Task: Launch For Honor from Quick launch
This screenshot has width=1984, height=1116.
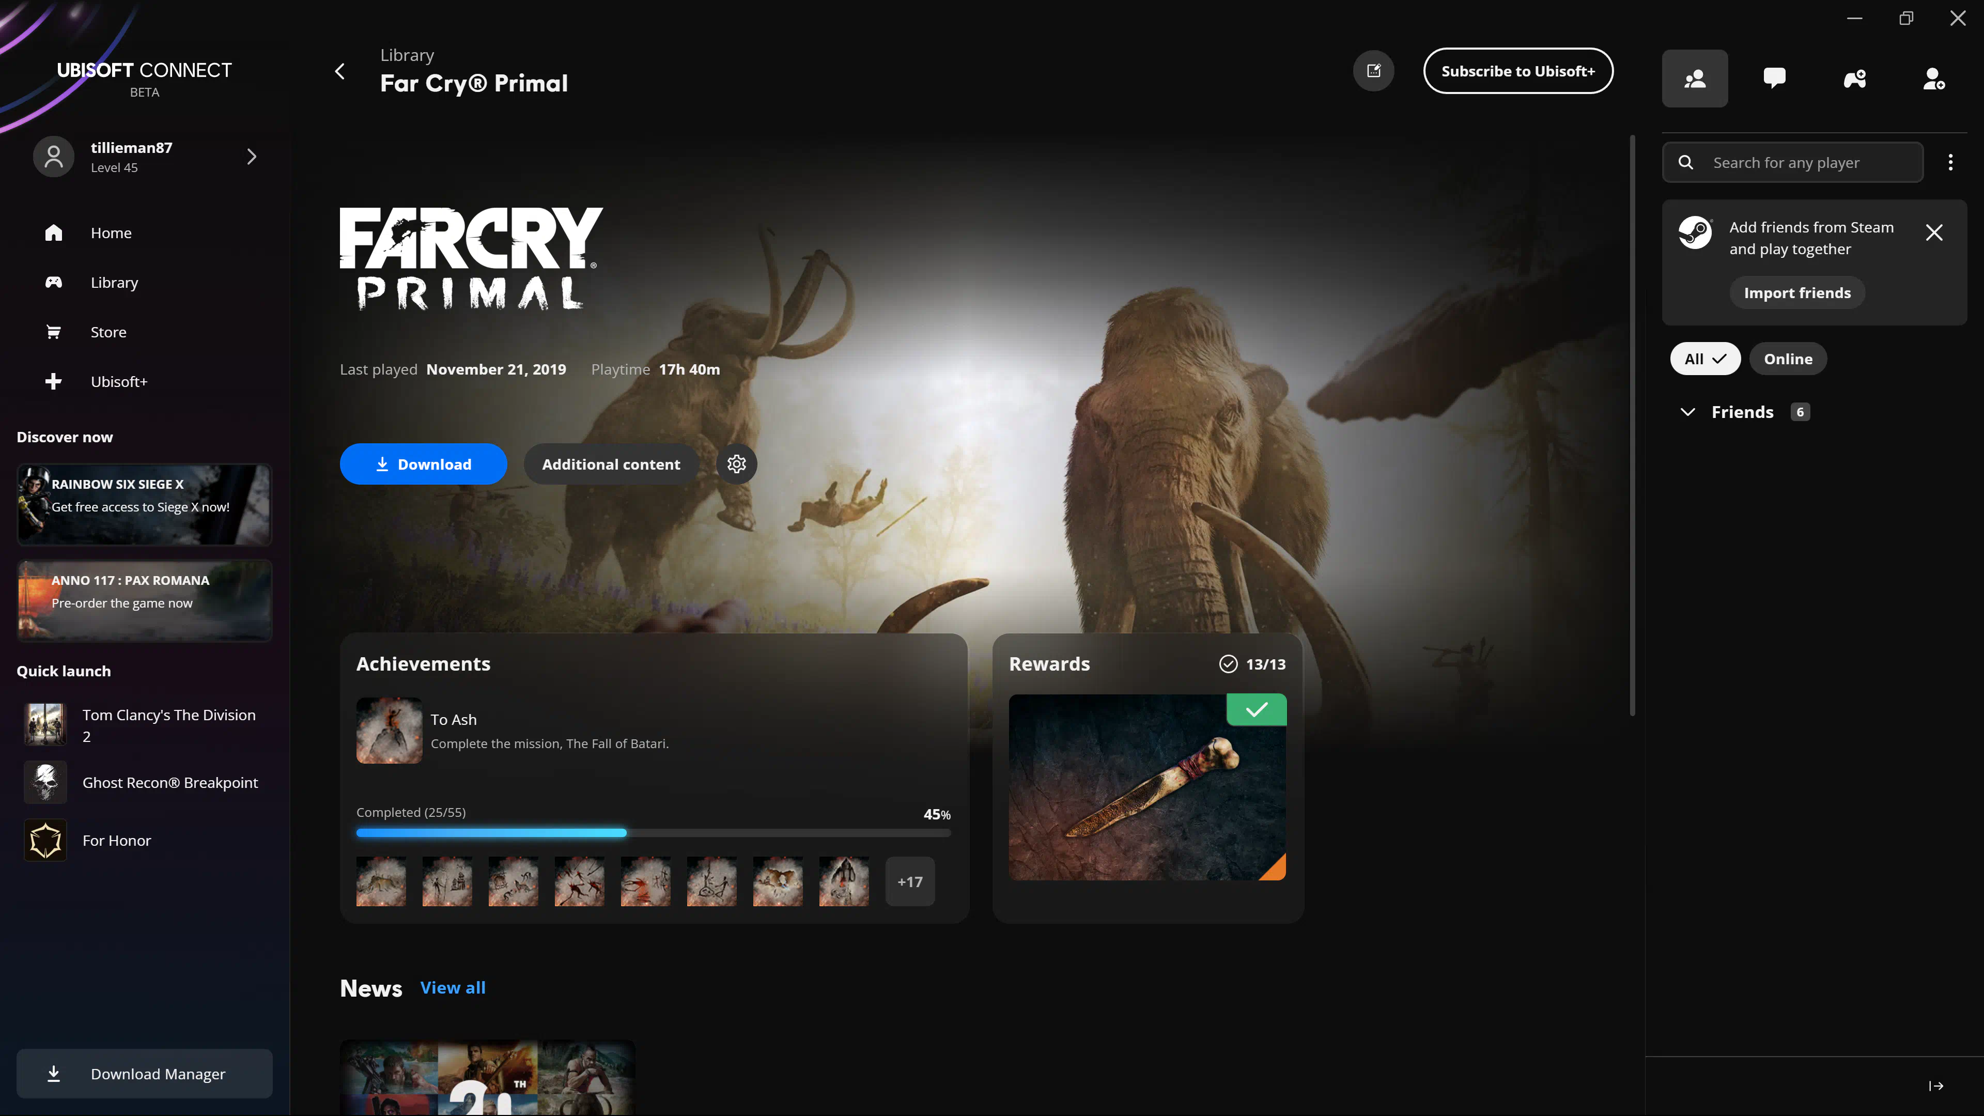Action: click(x=144, y=840)
